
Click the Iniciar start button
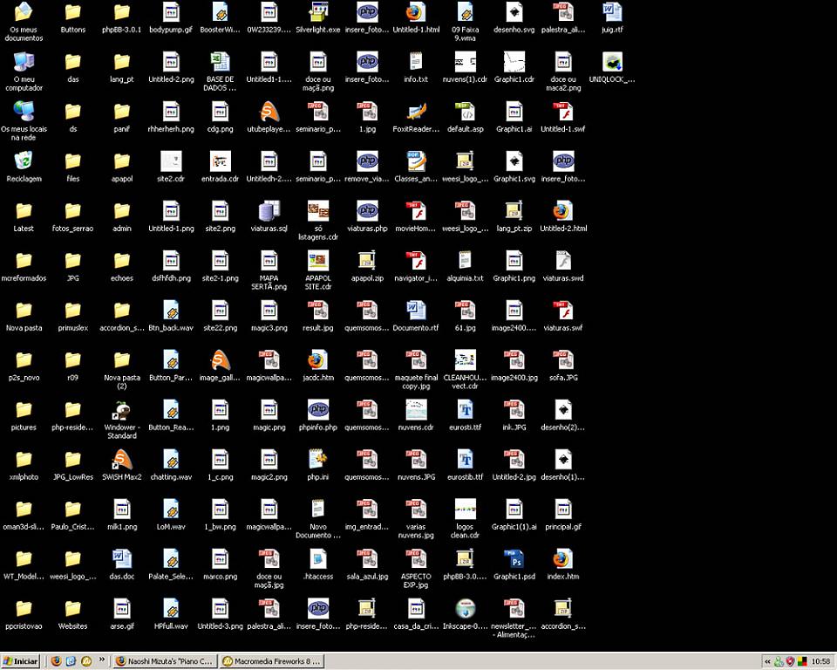click(20, 661)
